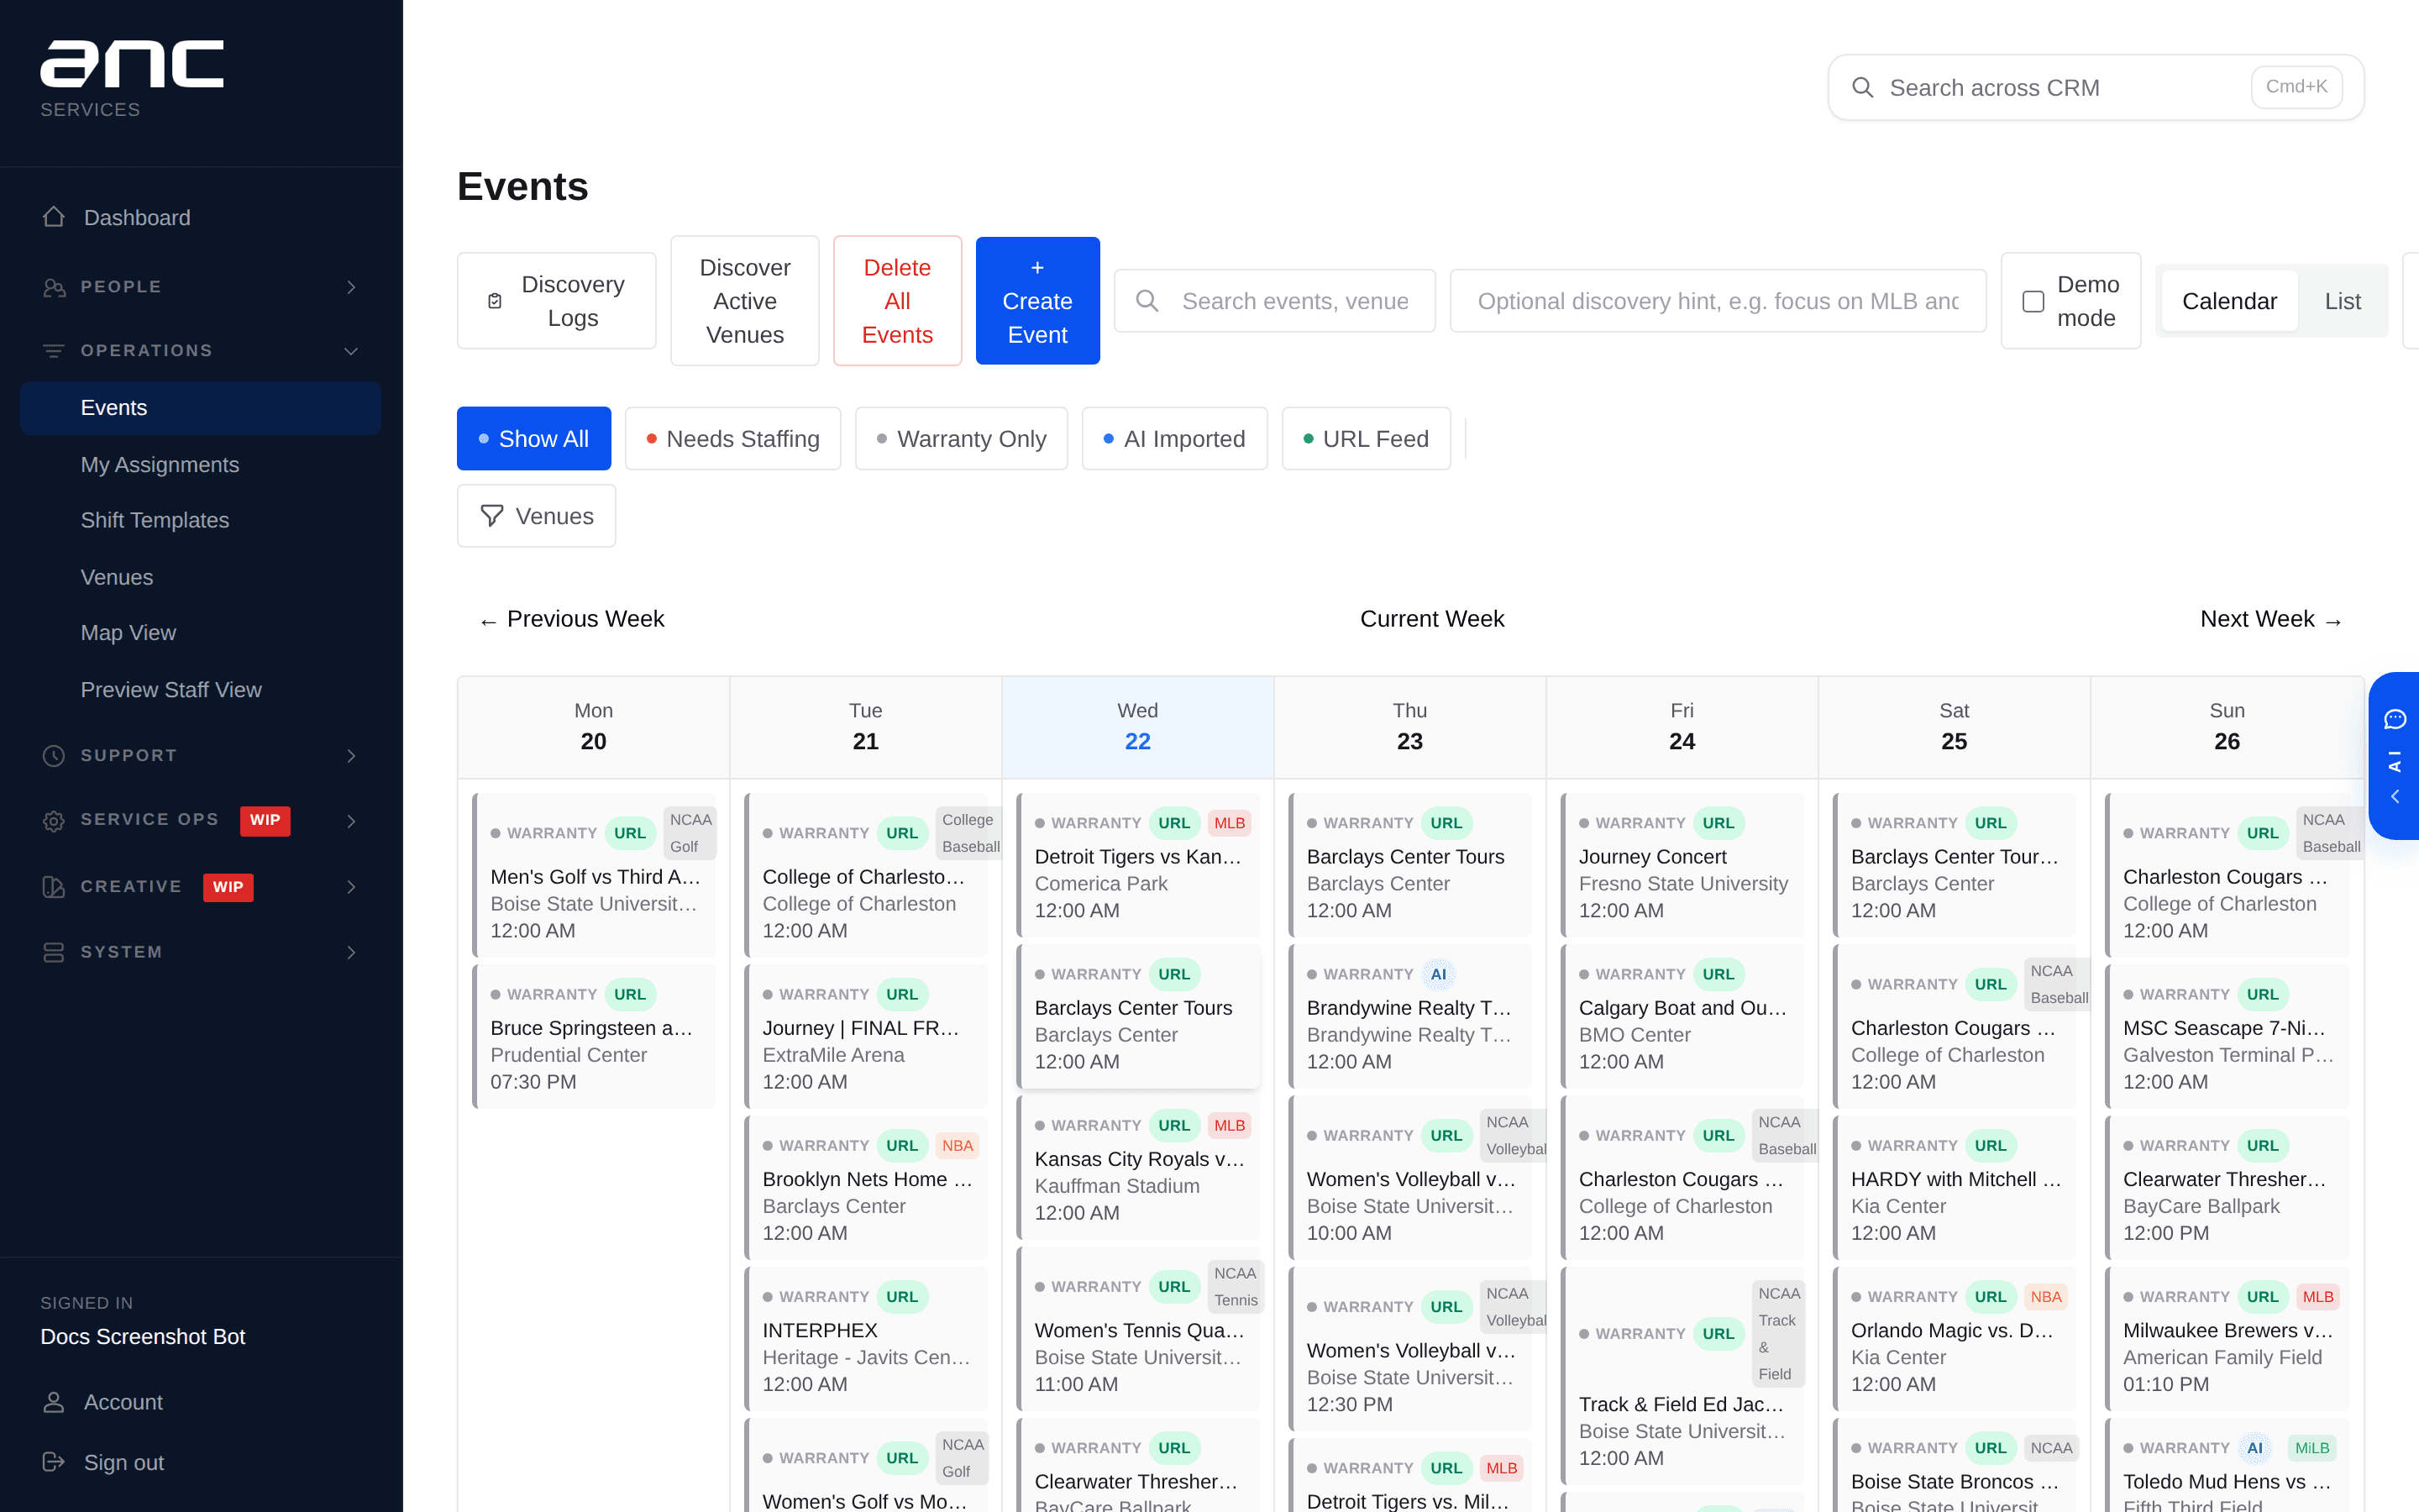This screenshot has width=2419, height=1512.
Task: Toggle the Demo mode checkbox
Action: click(x=2033, y=301)
